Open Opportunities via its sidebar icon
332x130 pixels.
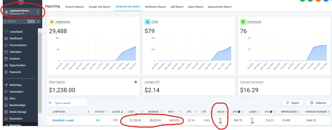tap(6, 65)
